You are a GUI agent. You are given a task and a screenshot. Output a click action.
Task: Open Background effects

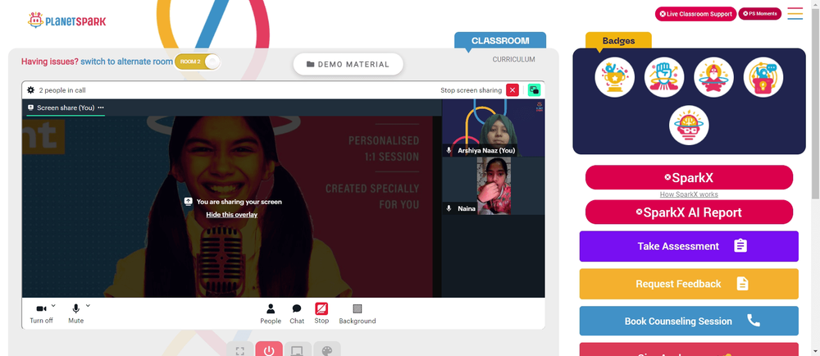(358, 313)
